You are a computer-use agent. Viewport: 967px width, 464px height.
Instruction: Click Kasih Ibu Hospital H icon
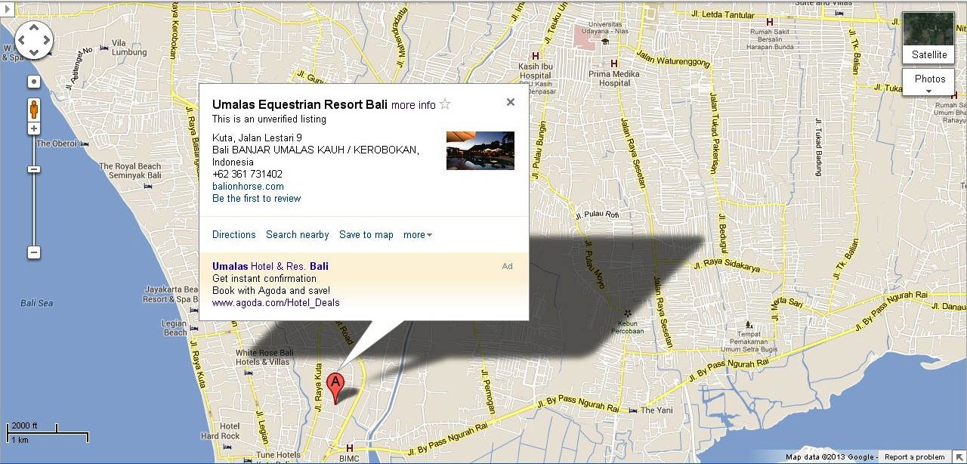point(536,56)
